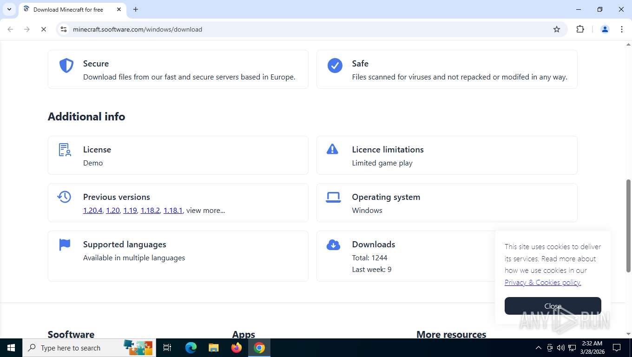Open Task View on the taskbar

[167, 348]
